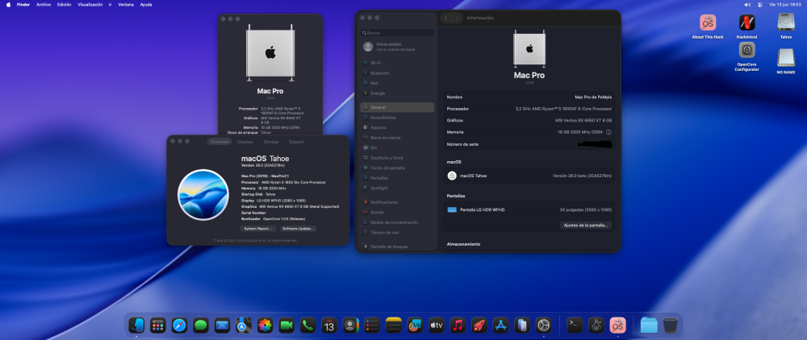Open Messages app in the dock
This screenshot has width=807, height=340.
pos(201,325)
